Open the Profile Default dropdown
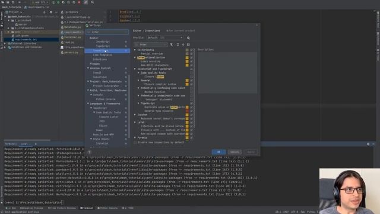380x214 pixels. (x=165, y=37)
